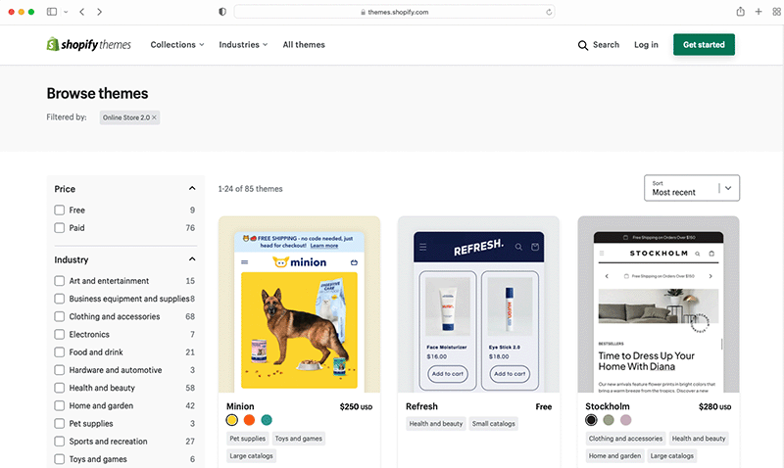Click Stockholm preview search icon
Image resolution: width=784 pixels, height=468 pixels.
tap(697, 254)
